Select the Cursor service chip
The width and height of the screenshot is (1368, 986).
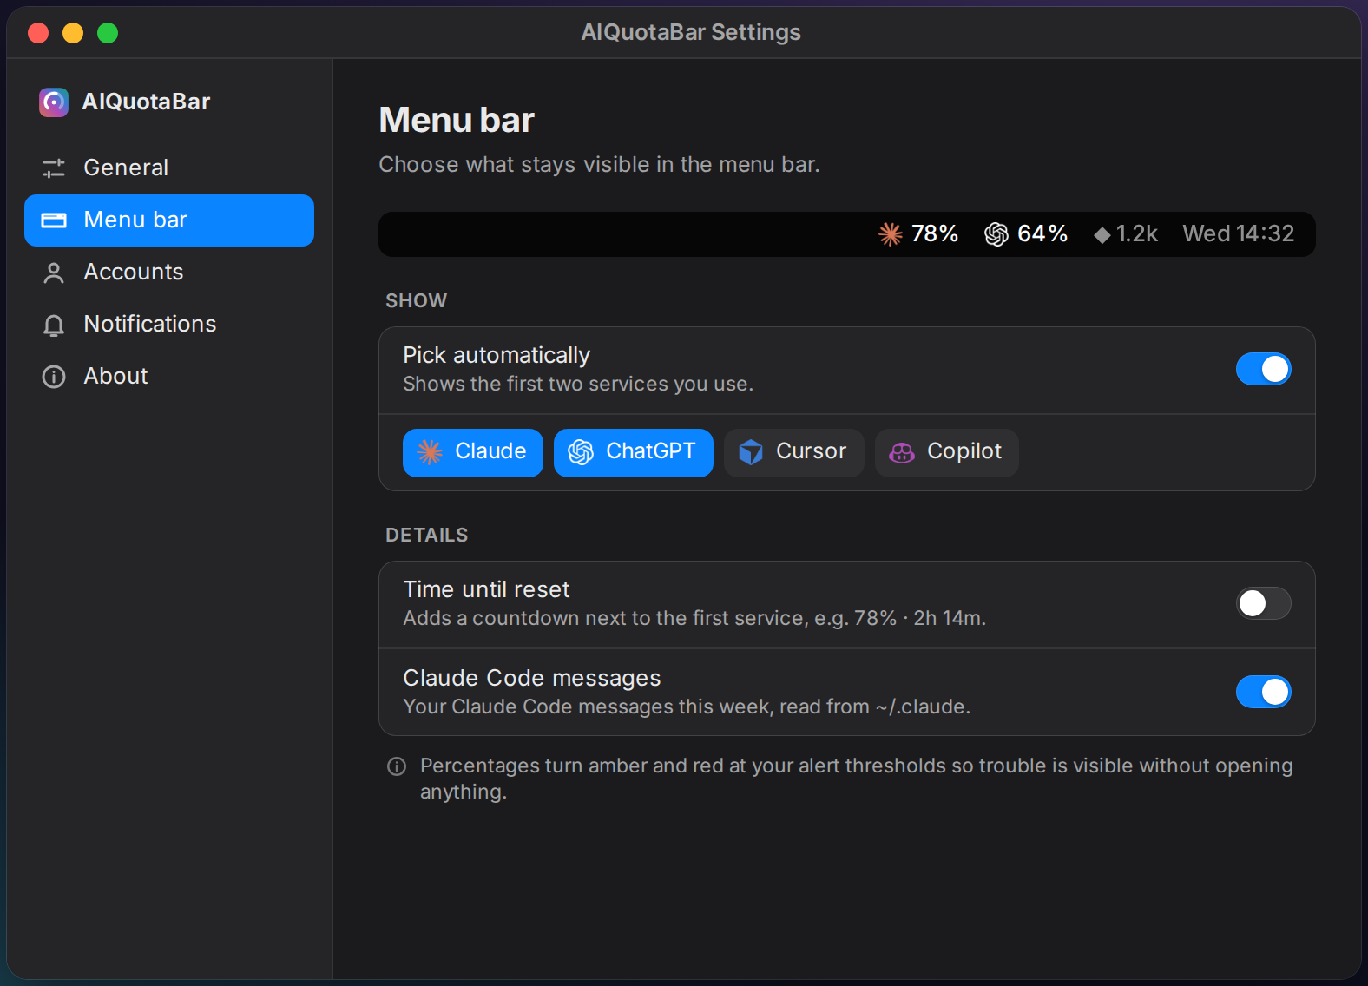(794, 453)
